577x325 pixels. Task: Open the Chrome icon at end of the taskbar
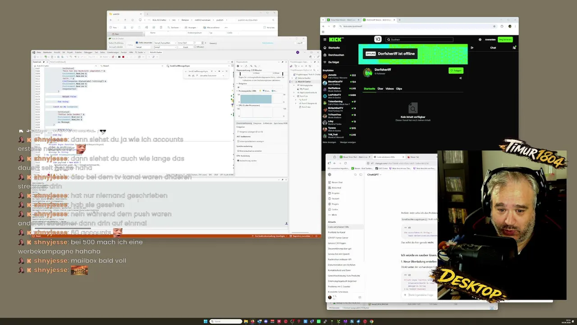[372, 321]
